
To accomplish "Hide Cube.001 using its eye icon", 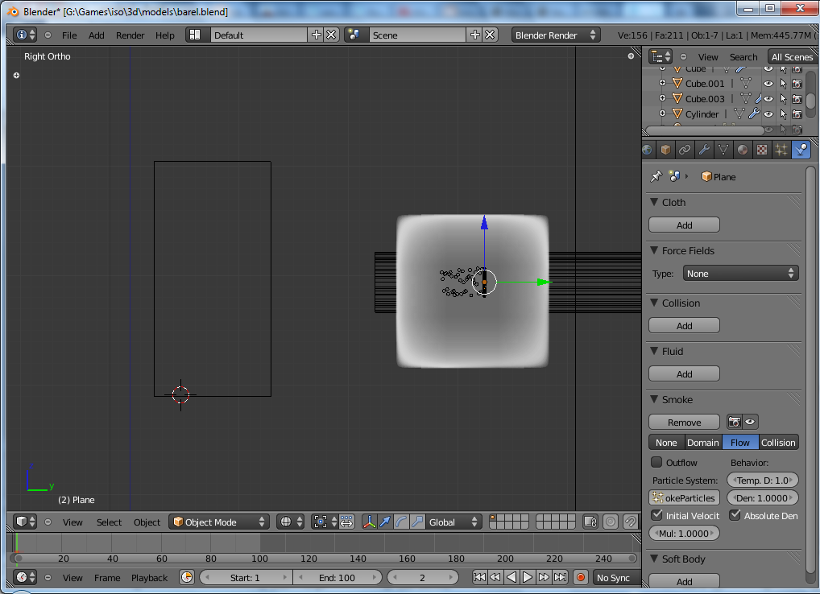I will point(768,84).
